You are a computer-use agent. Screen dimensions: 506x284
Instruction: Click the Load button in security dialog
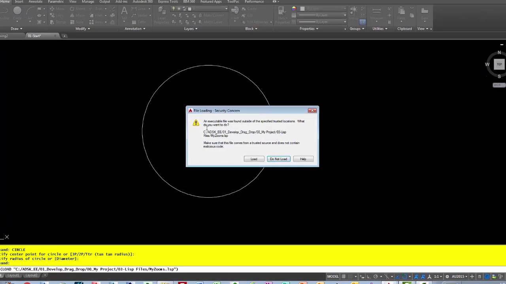tap(254, 159)
